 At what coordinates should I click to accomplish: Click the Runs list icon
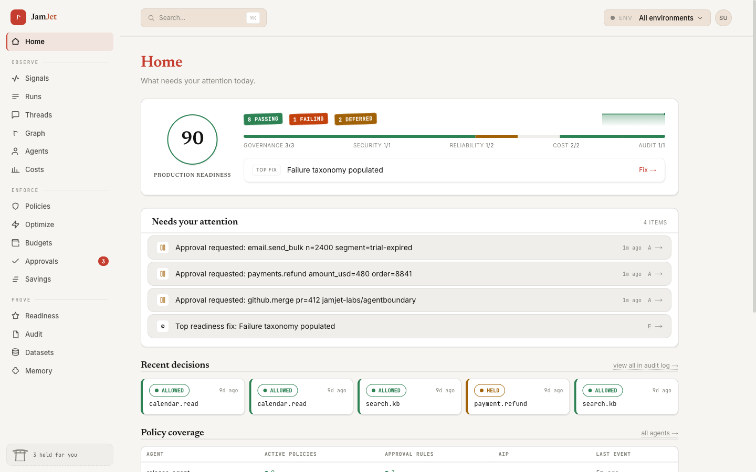pyautogui.click(x=16, y=96)
